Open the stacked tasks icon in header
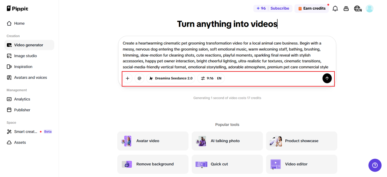The width and height of the screenshot is (387, 177). click(x=346, y=8)
